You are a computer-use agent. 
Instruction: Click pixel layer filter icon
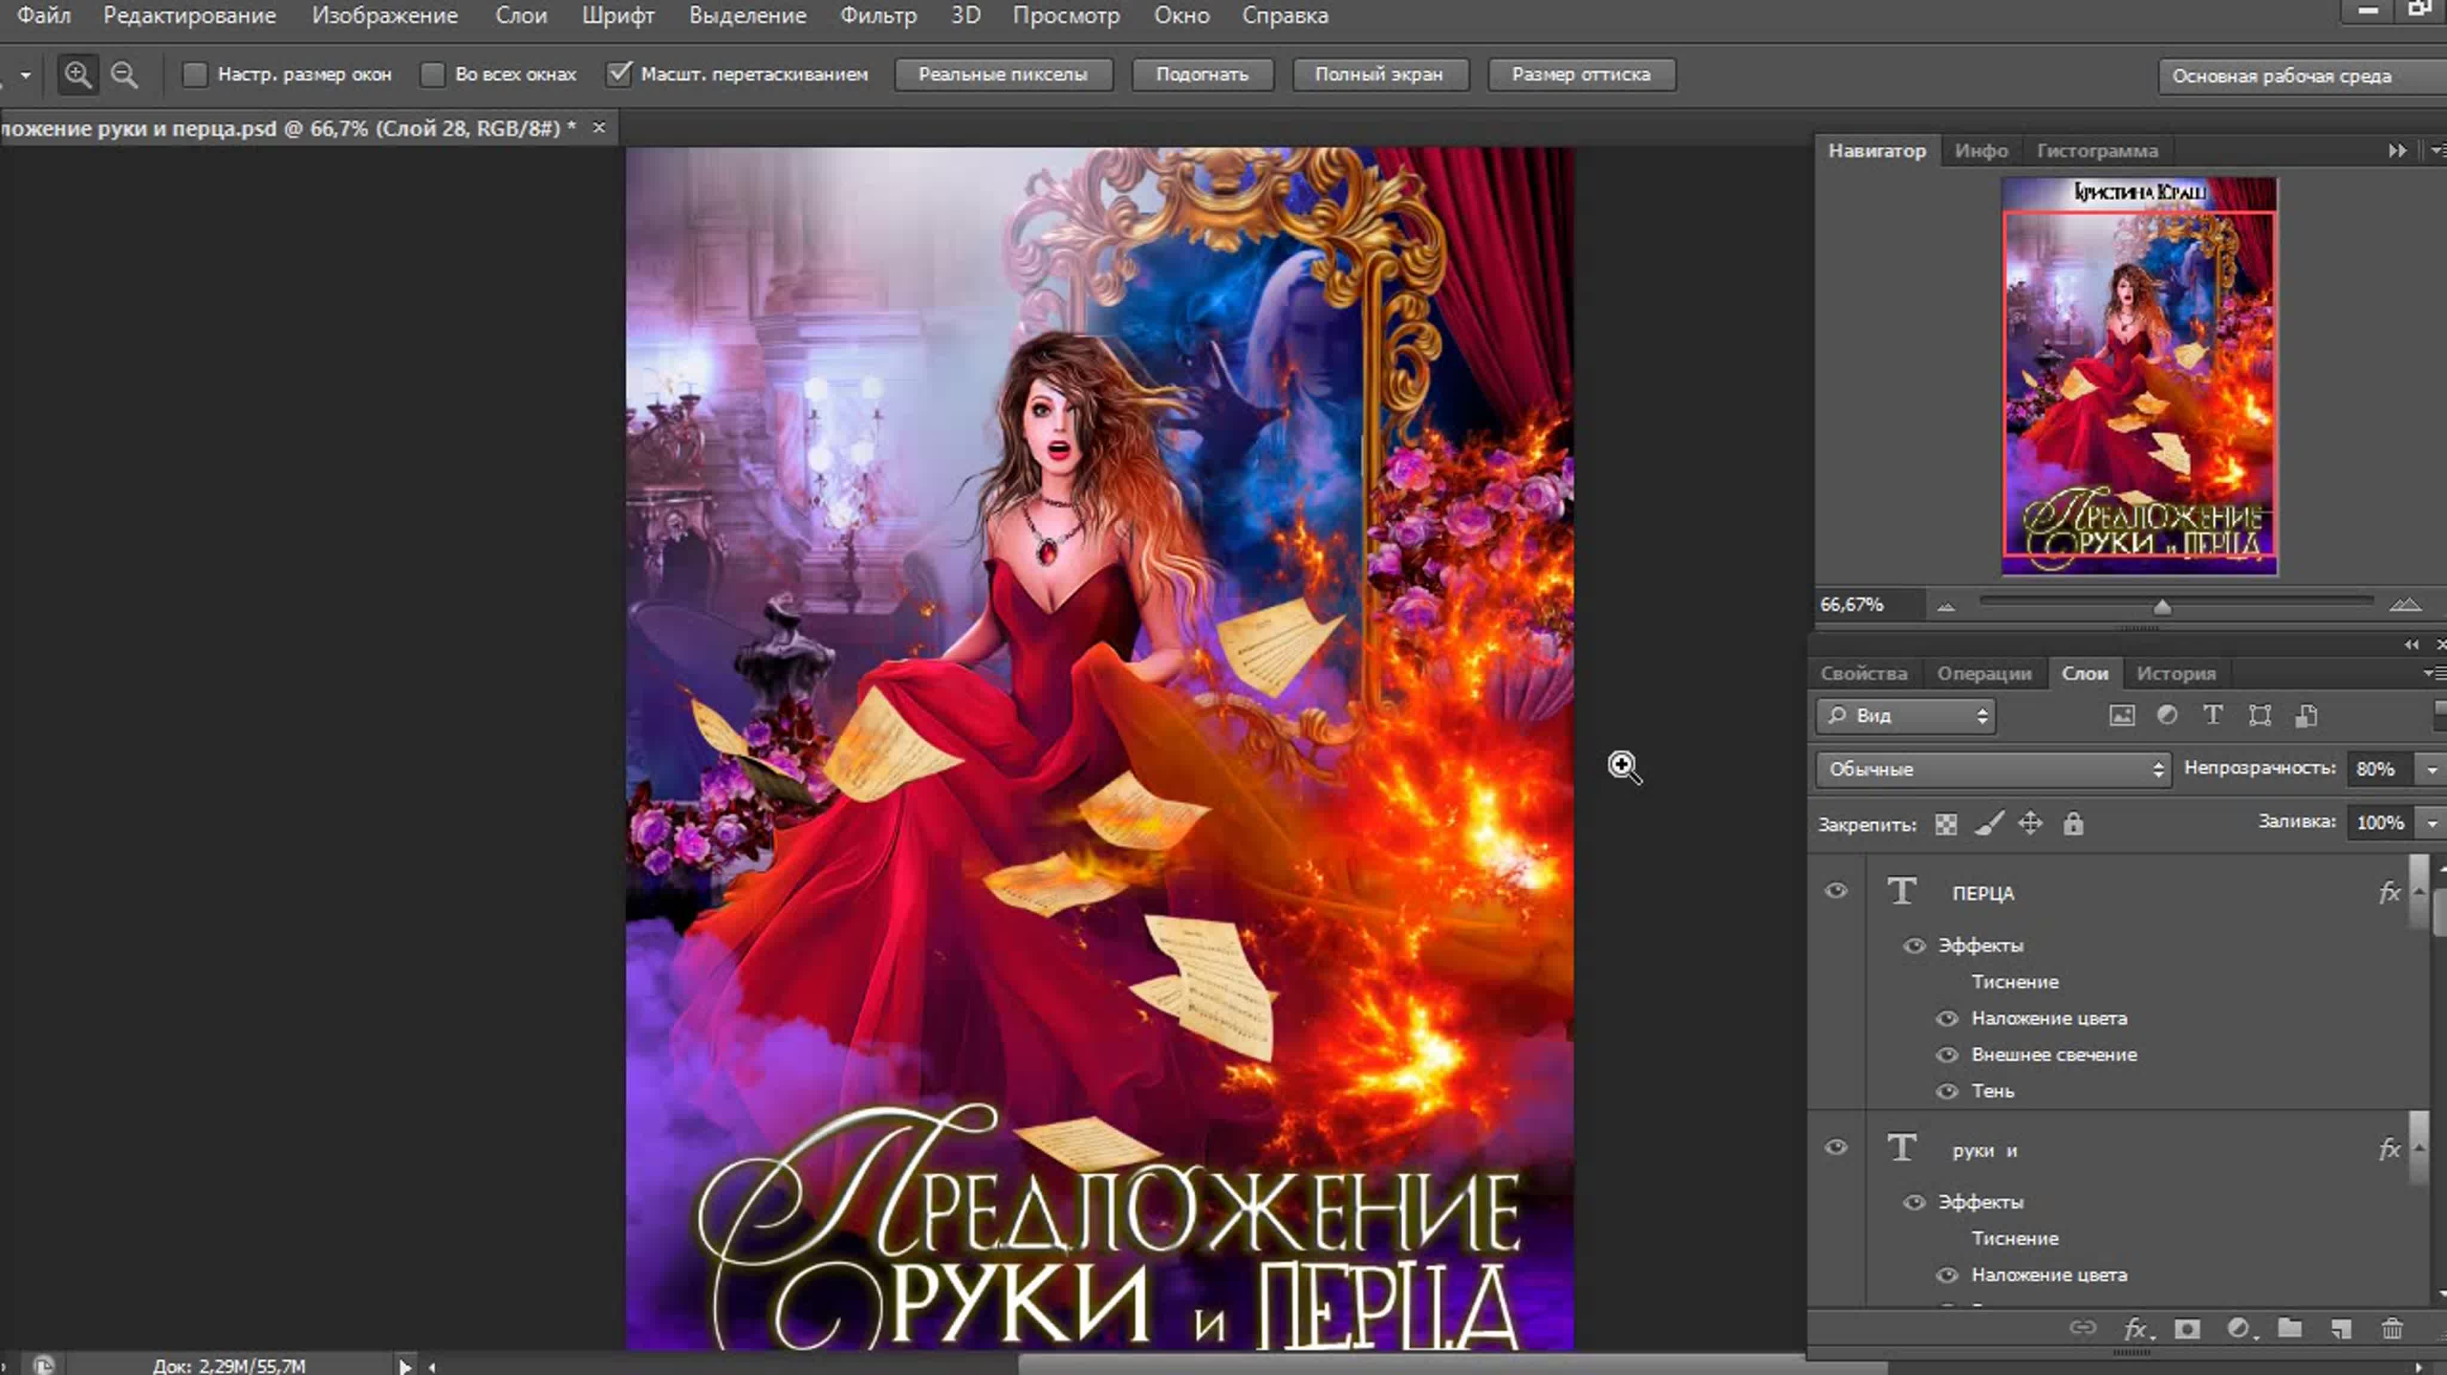2121,715
